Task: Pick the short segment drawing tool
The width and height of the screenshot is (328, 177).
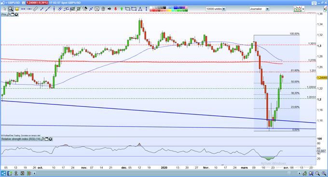Action: (x=42, y=9)
